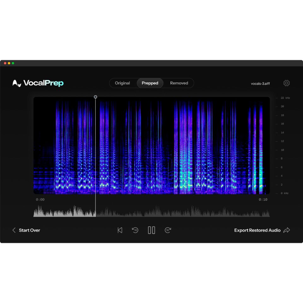This screenshot has width=303, height=303.
Task: Move the playhead marker on the spectrogram
Action: pyautogui.click(x=95, y=97)
